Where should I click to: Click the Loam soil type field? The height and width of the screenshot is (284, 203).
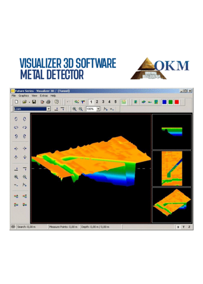(30, 109)
